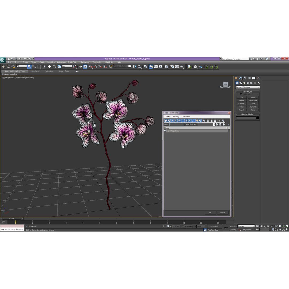Click the Mirror tool icon

pos(135,67)
